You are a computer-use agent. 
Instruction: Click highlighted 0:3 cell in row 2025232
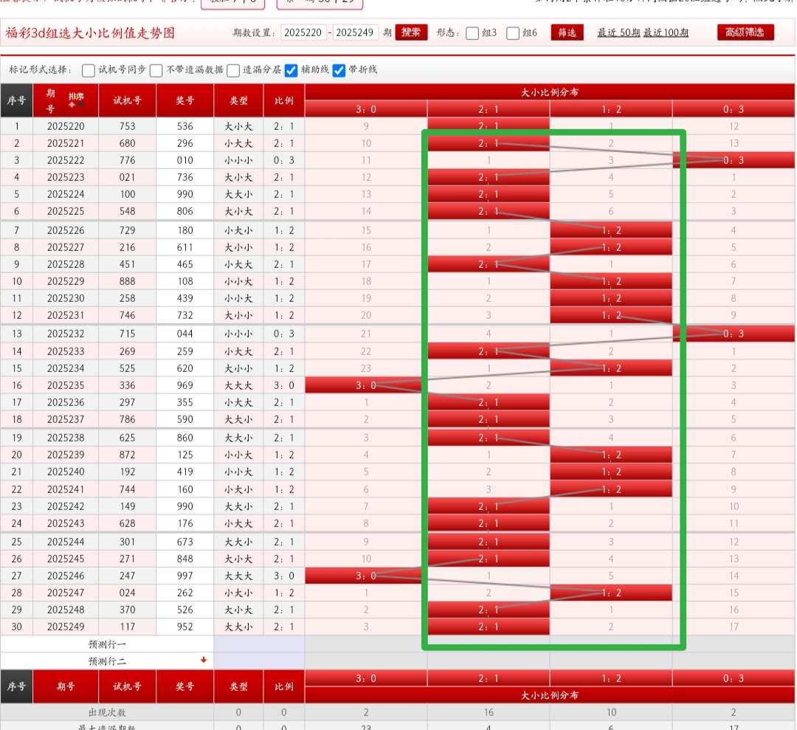point(734,334)
